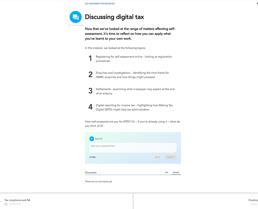Viewport: 258px width, 209px height.
Task: Click the large number 4 list marker
Action: point(90,107)
